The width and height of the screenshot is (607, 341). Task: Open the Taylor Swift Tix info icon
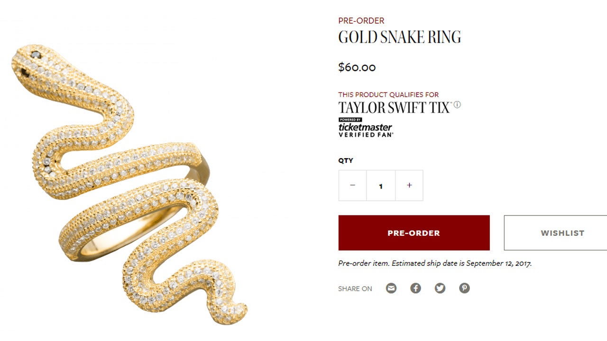click(457, 105)
